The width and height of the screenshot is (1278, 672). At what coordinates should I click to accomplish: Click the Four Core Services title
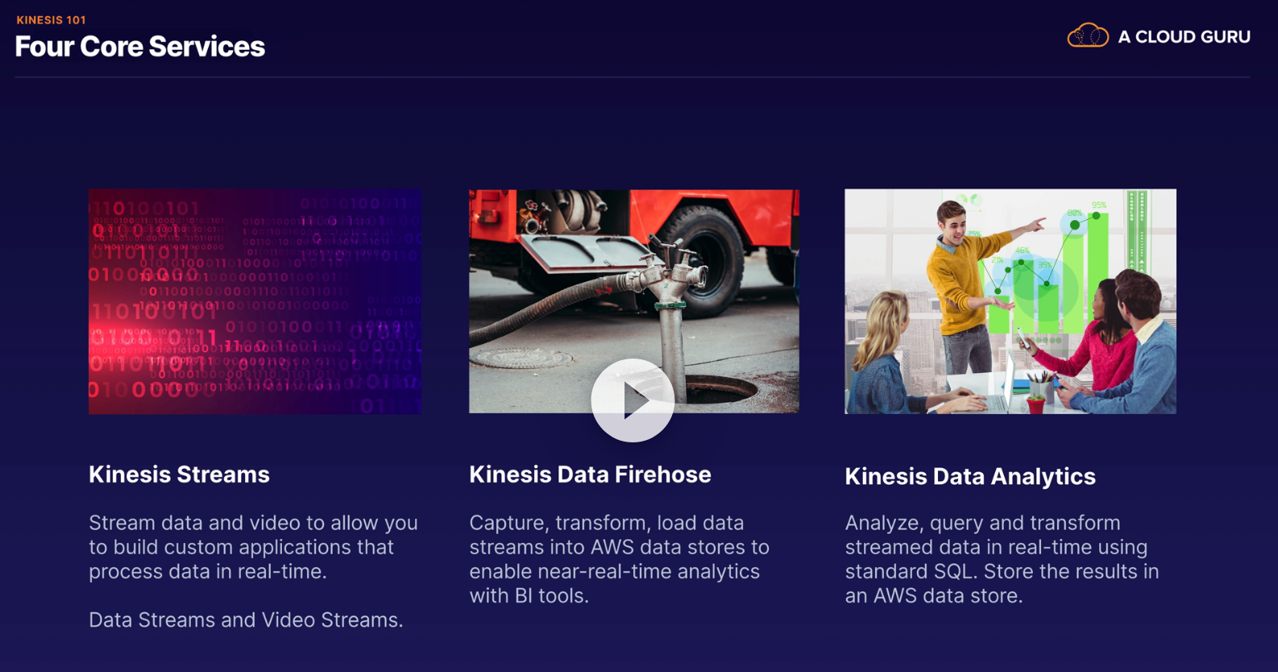140,47
